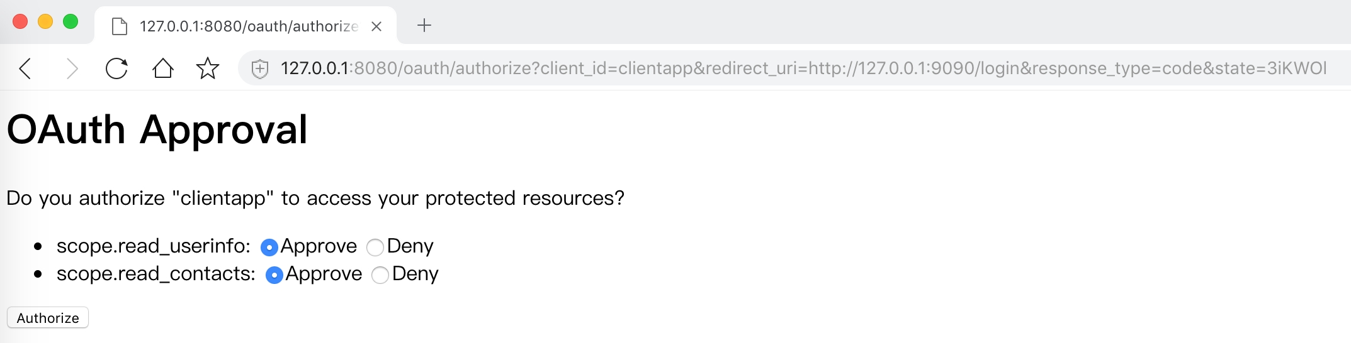The image size is (1351, 343).
Task: Select Deny for scope.read_contacts
Action: tap(380, 275)
